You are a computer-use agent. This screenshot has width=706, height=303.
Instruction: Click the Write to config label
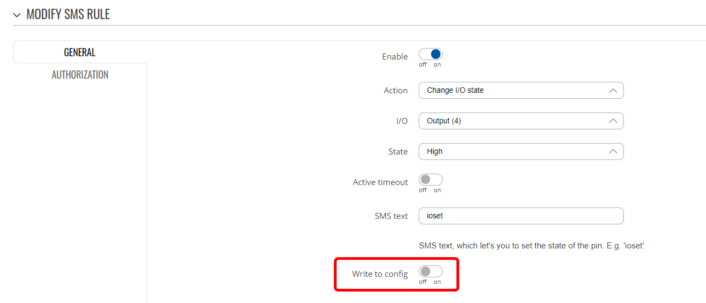pyautogui.click(x=380, y=274)
